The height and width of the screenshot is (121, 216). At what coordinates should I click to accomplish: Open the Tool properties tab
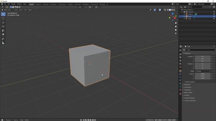[180, 50]
